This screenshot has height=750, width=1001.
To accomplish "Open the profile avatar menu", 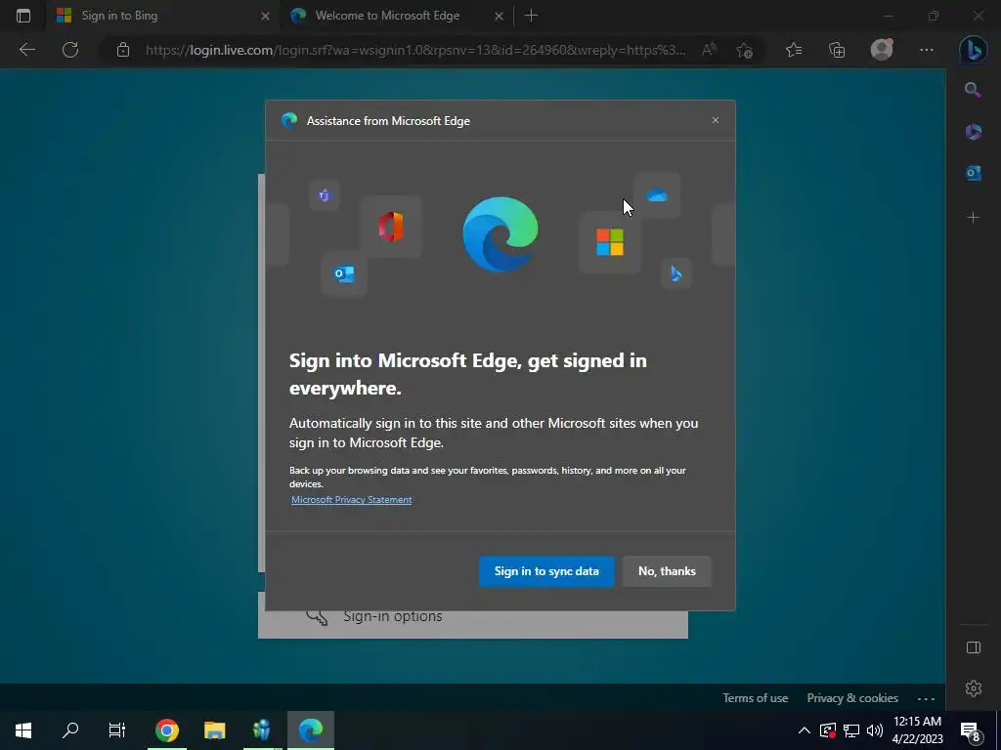I will coord(882,50).
